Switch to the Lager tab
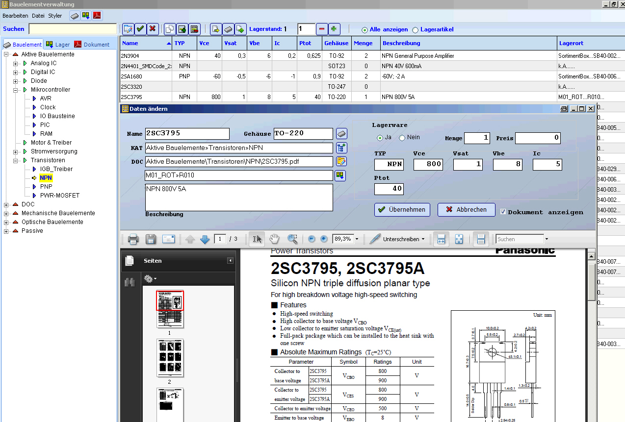Screen dimensions: 625x422 58,44
